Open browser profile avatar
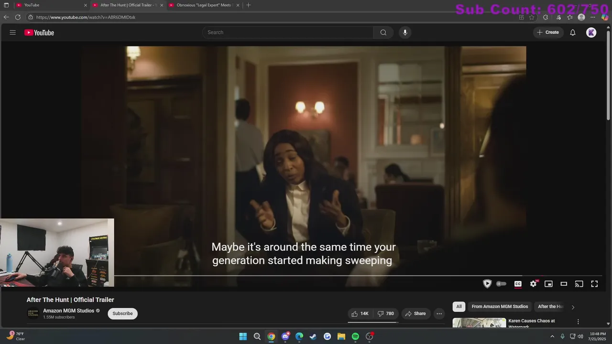 point(581,17)
